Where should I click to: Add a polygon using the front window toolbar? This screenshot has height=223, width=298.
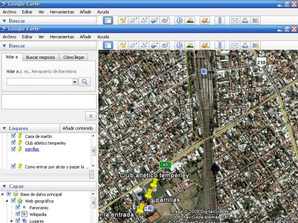click(133, 45)
